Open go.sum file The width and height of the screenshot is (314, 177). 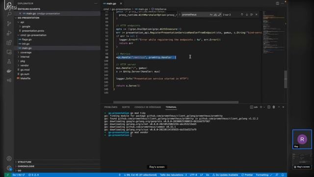click(25, 74)
